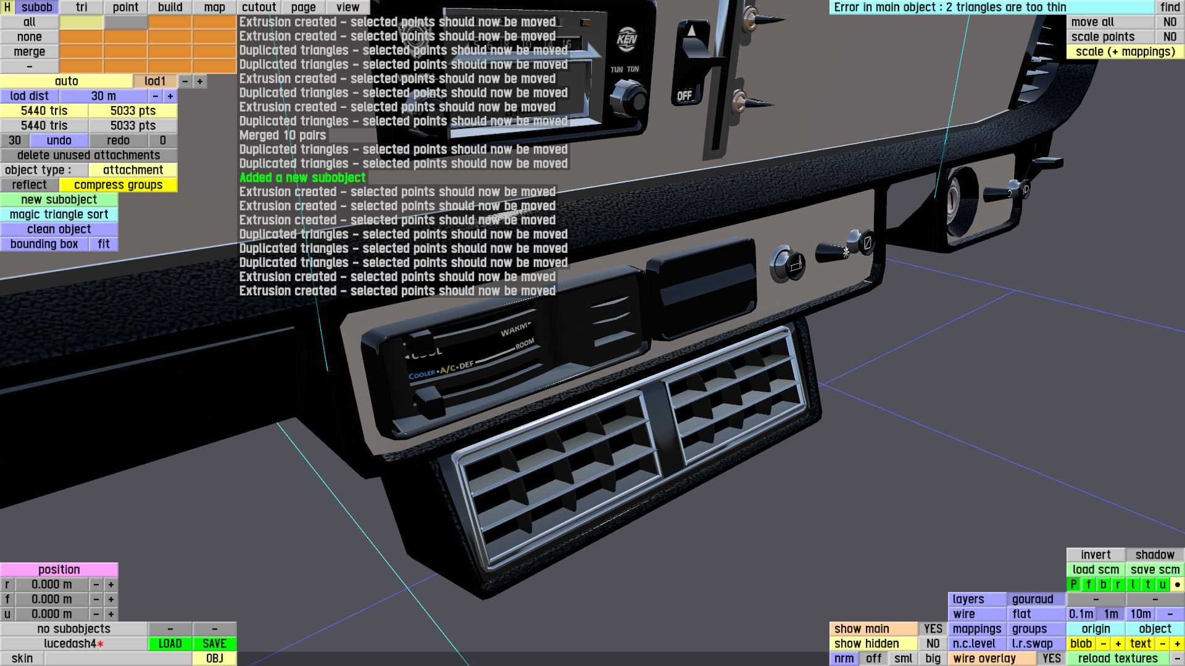Click magic triangle sort button
Viewport: 1185px width, 666px height.
tap(59, 215)
